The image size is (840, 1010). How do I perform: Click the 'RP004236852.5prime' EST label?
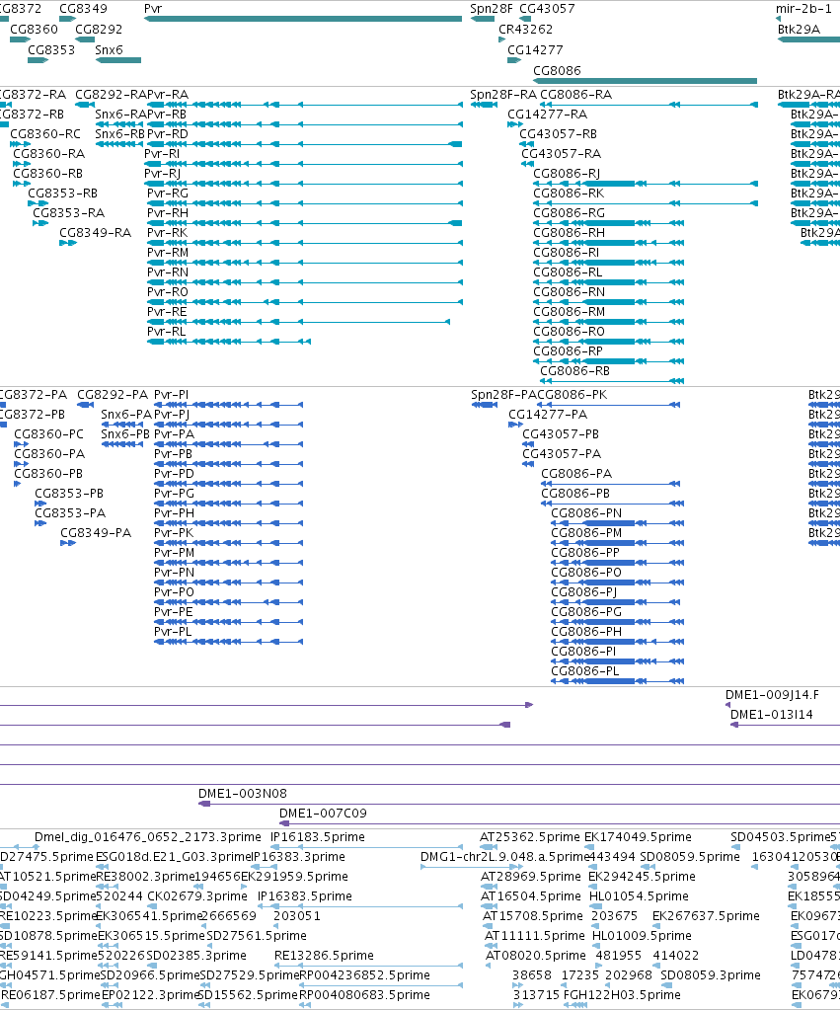pos(364,974)
